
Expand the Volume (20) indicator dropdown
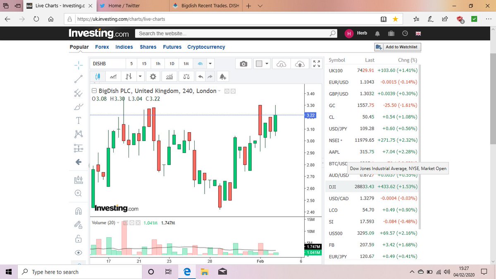pyautogui.click(x=118, y=223)
